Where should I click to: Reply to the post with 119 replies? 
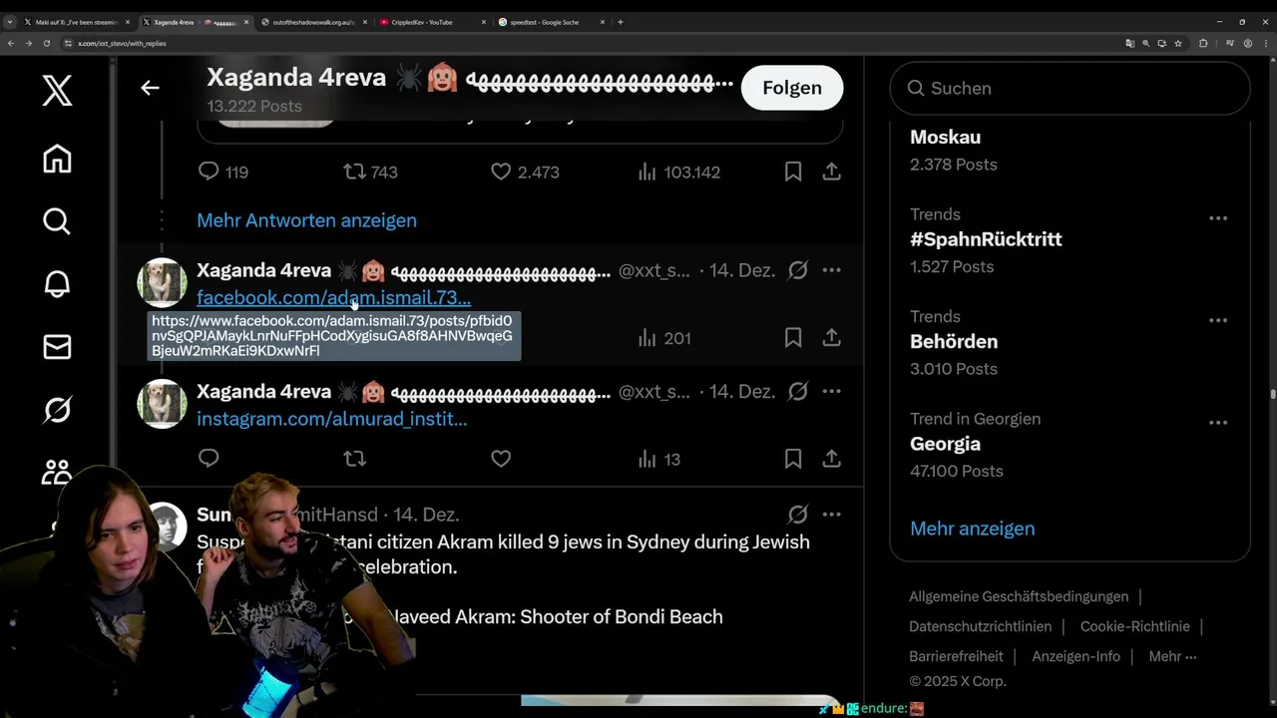tap(209, 172)
